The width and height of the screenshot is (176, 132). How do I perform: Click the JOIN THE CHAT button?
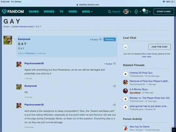[159, 47]
